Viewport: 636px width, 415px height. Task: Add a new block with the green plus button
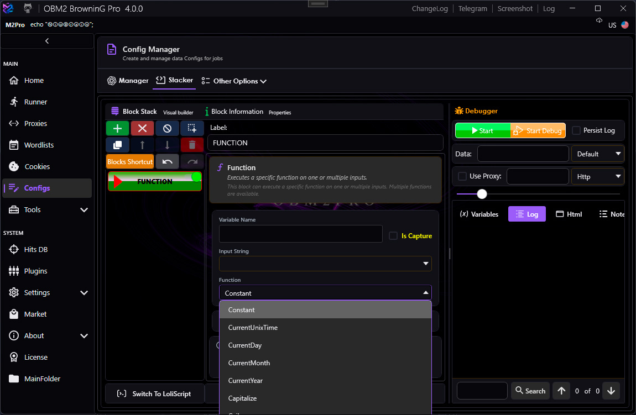(x=118, y=128)
